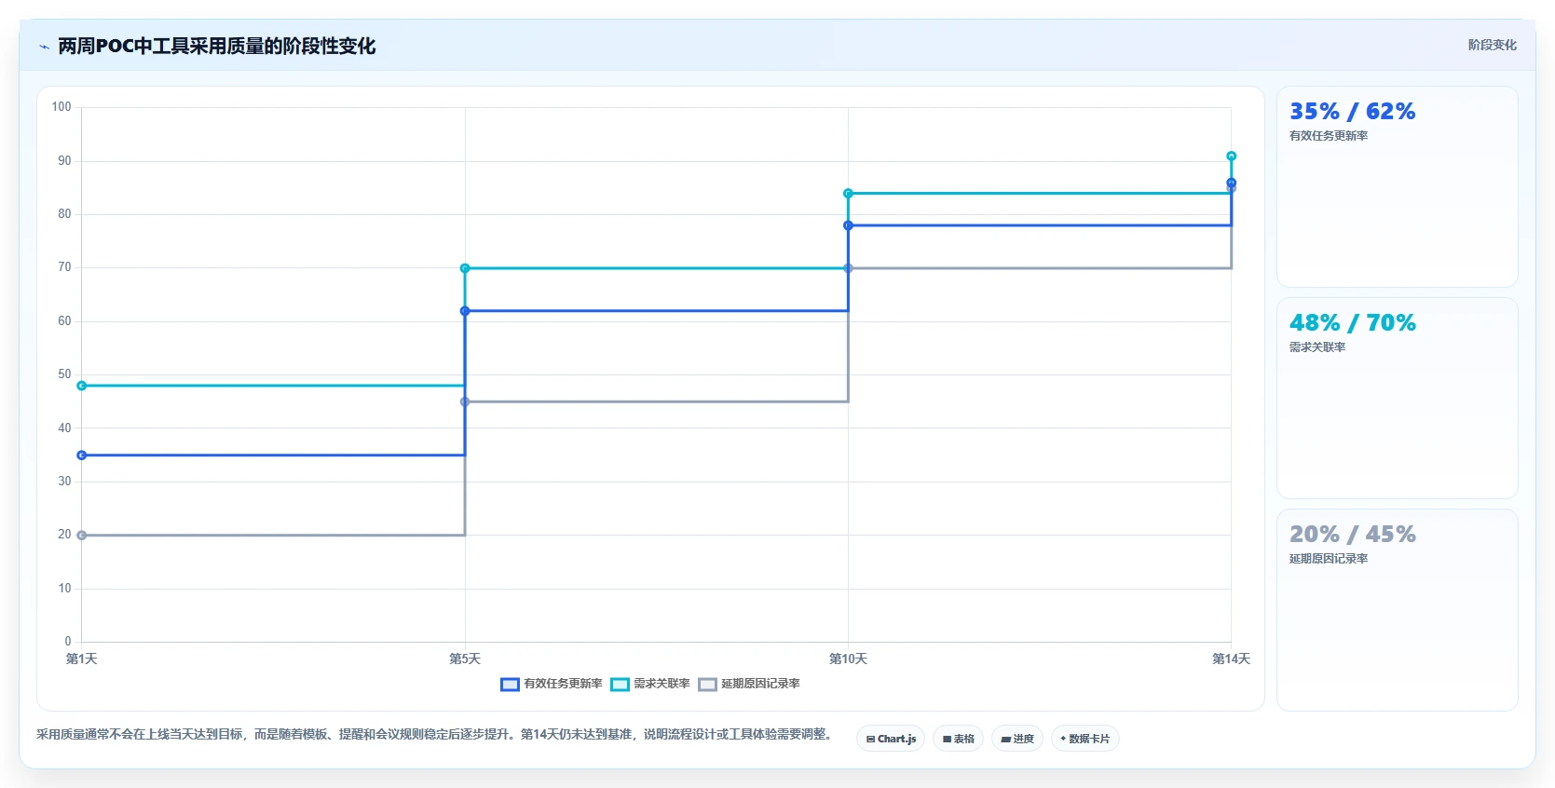
Task: Toggle the 有效任务更新率 legend series
Action: click(552, 684)
